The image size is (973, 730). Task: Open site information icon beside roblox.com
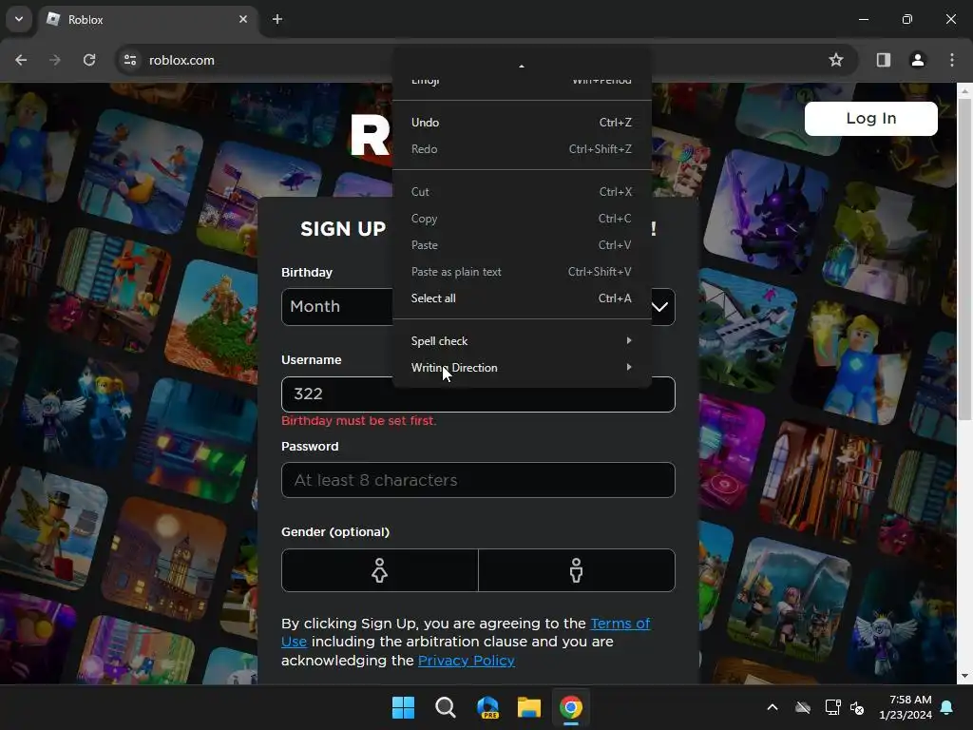pyautogui.click(x=130, y=60)
